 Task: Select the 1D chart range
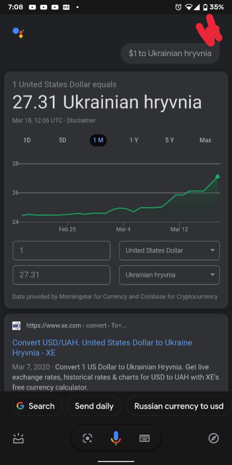[27, 140]
